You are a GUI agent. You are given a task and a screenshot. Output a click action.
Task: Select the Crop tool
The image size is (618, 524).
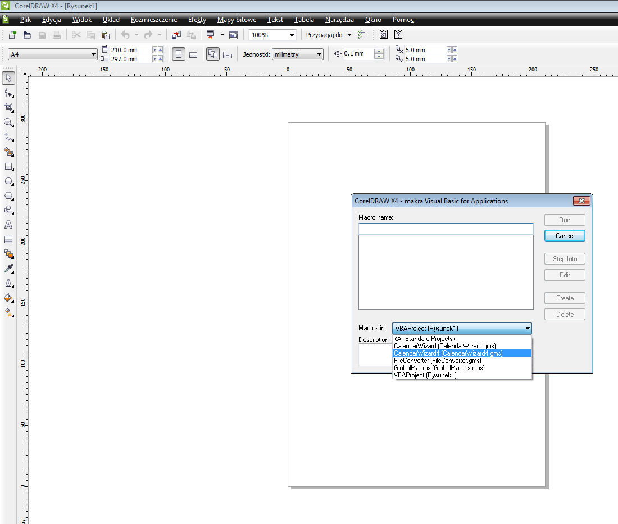(x=8, y=107)
